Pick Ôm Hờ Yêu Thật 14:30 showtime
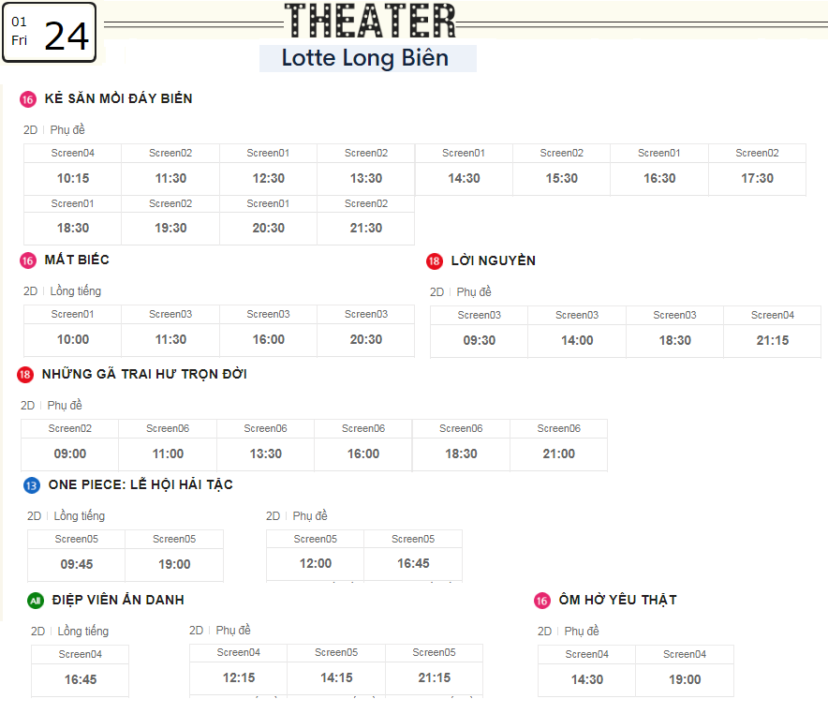 point(586,671)
